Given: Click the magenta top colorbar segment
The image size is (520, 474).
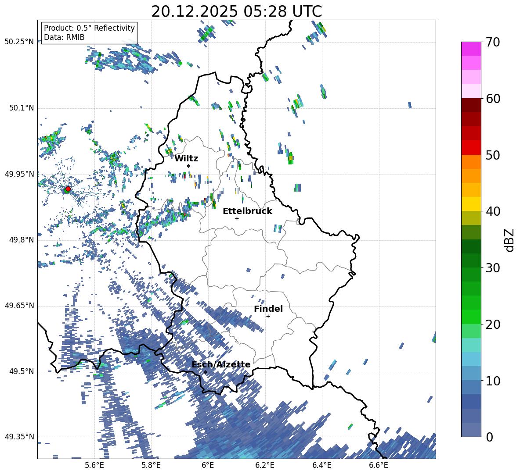Looking at the screenshot, I should 471,49.
